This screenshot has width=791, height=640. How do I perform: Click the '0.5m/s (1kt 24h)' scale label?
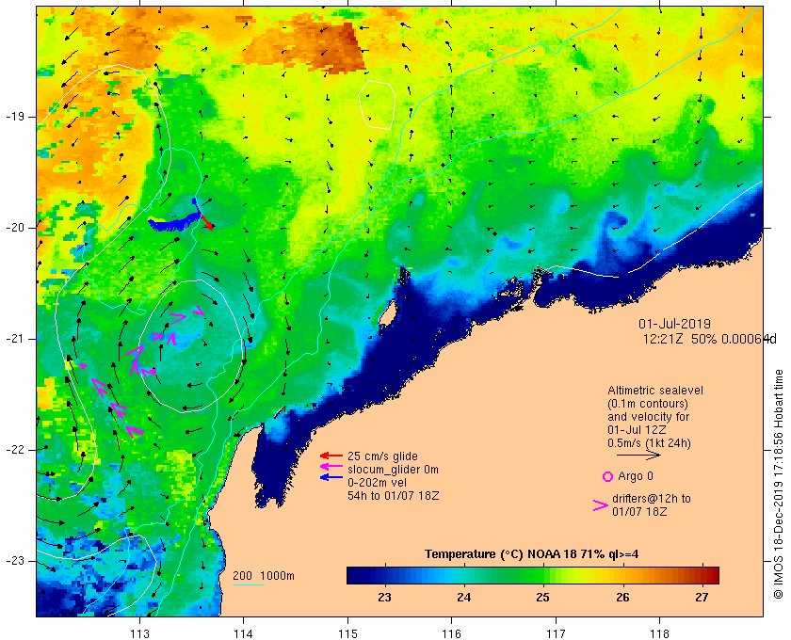pos(649,443)
